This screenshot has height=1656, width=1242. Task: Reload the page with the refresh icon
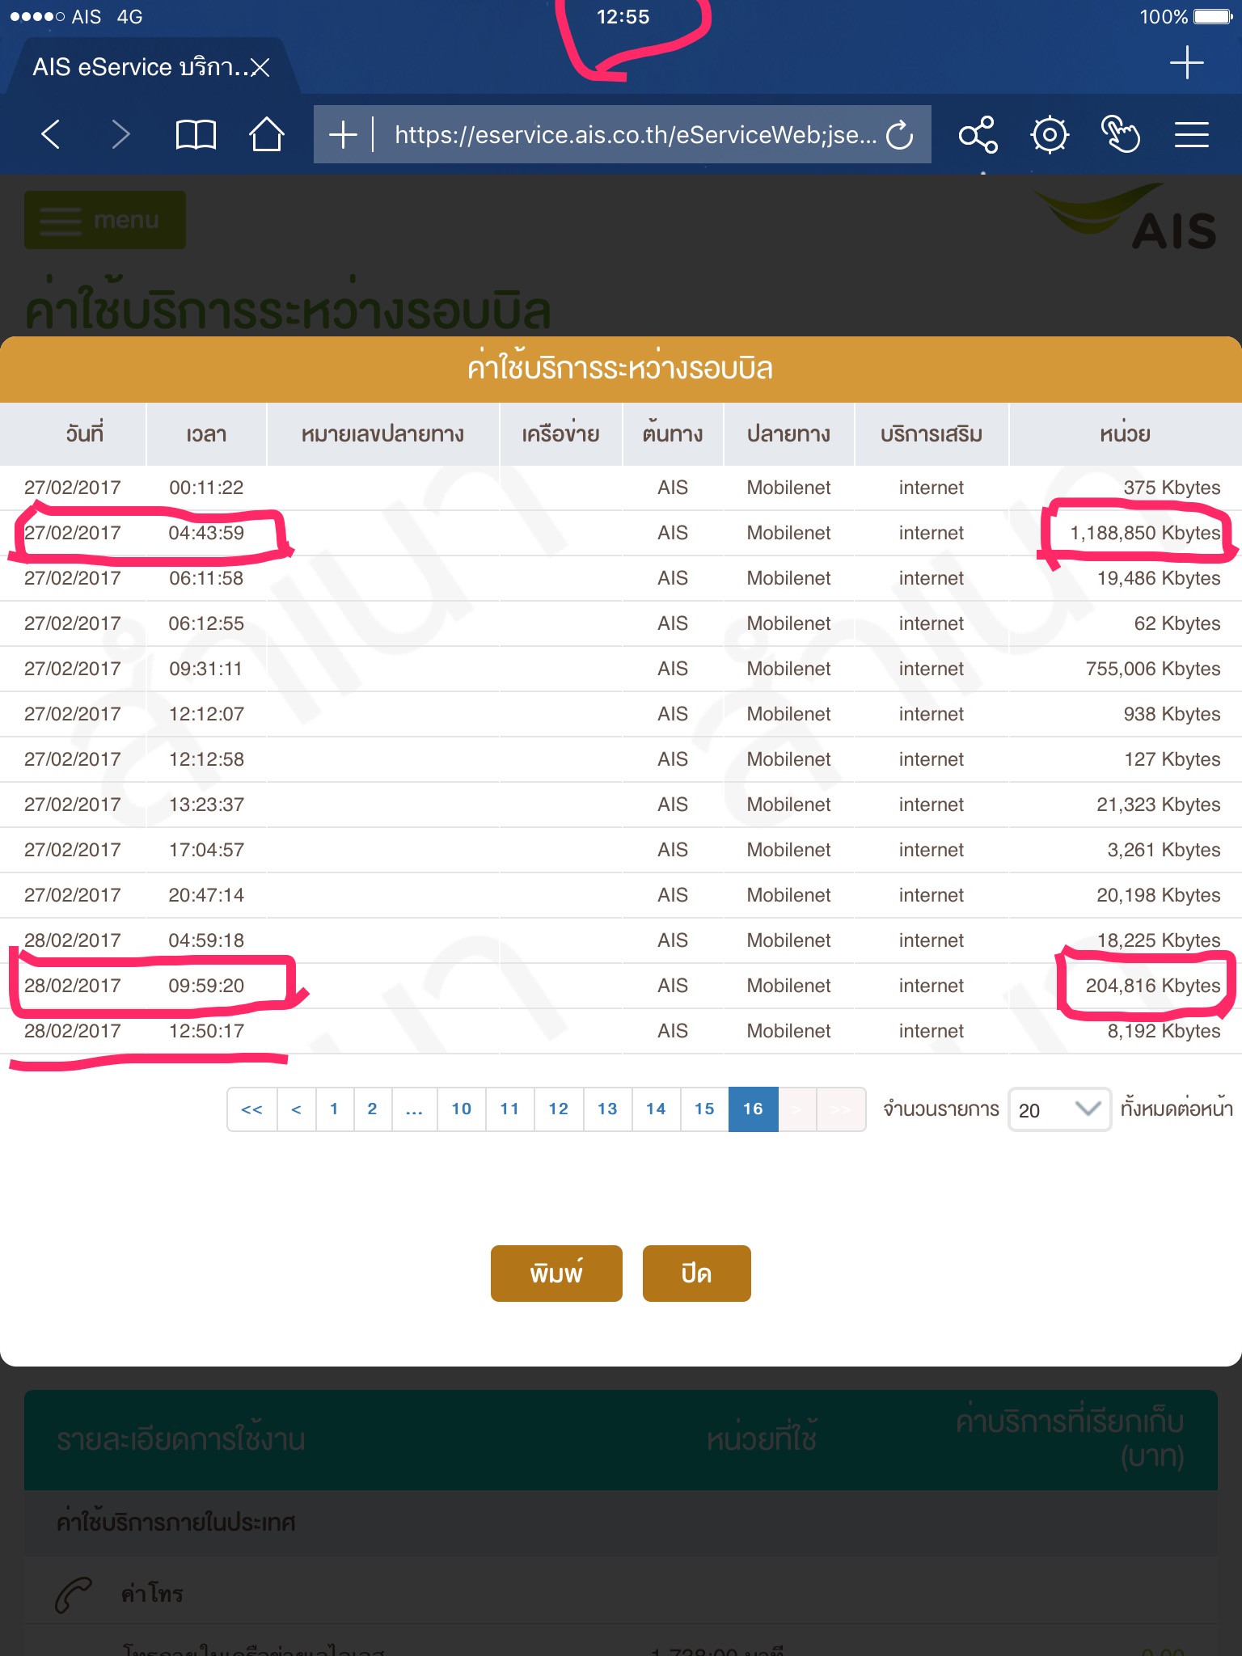(x=899, y=135)
